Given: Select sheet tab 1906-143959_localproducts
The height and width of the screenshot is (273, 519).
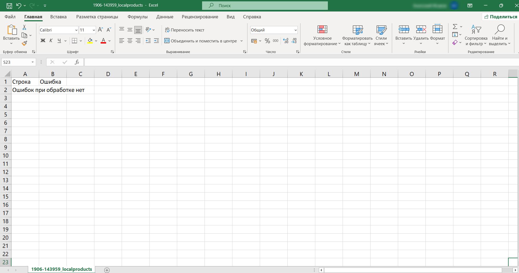Looking at the screenshot, I should tap(62, 269).
